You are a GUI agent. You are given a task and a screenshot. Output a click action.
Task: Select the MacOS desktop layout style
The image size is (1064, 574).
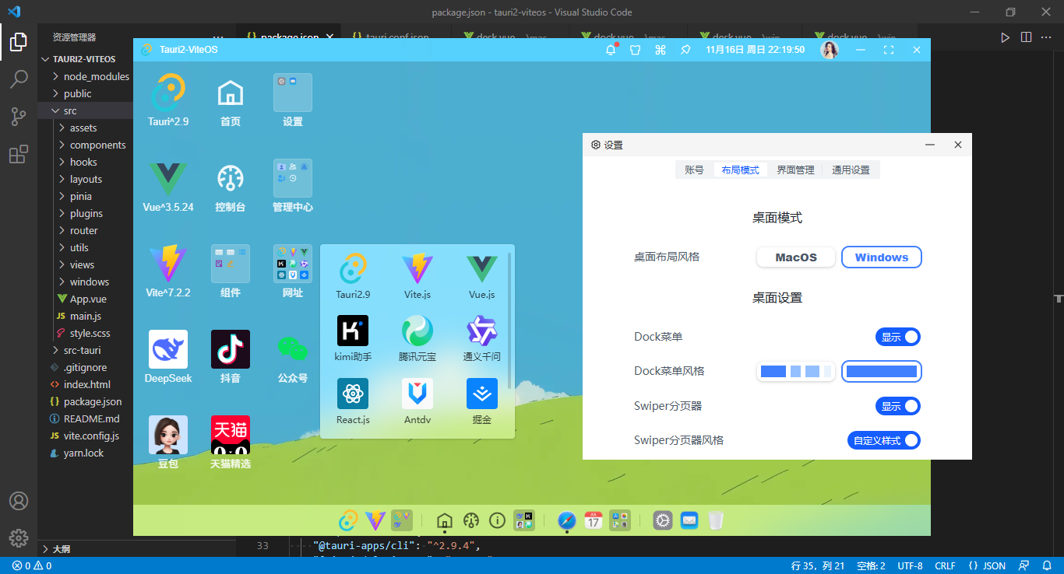pyautogui.click(x=795, y=257)
